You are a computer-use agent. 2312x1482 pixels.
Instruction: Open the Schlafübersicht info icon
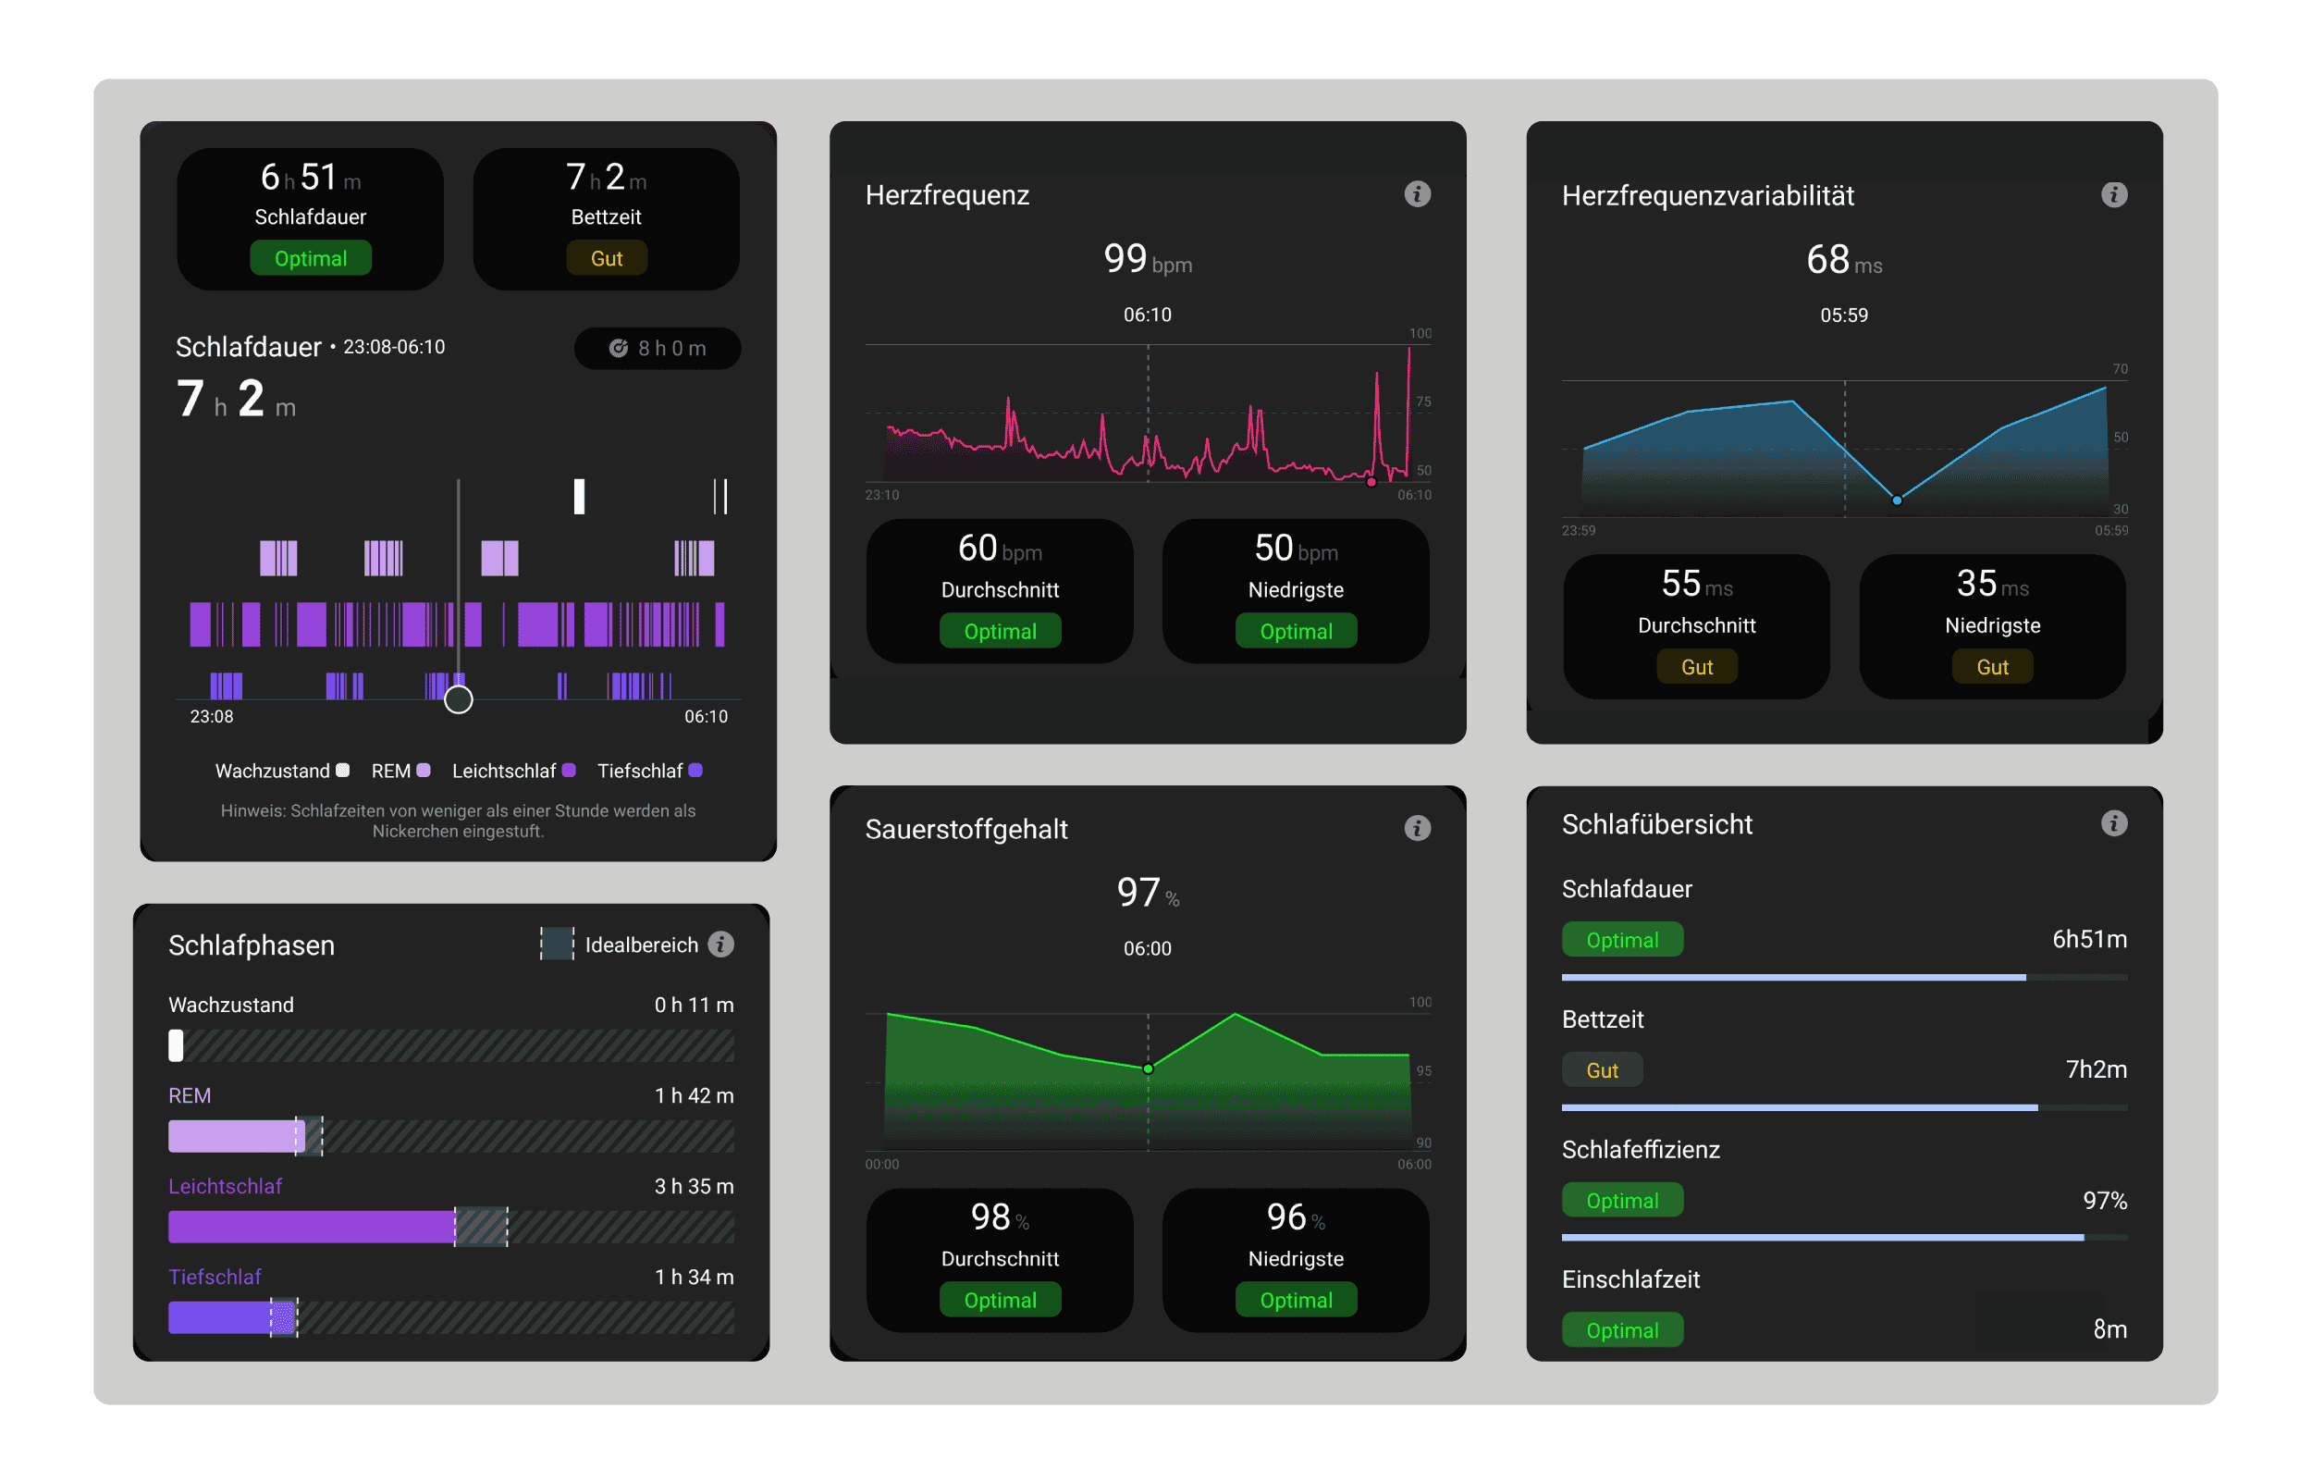click(x=2113, y=823)
